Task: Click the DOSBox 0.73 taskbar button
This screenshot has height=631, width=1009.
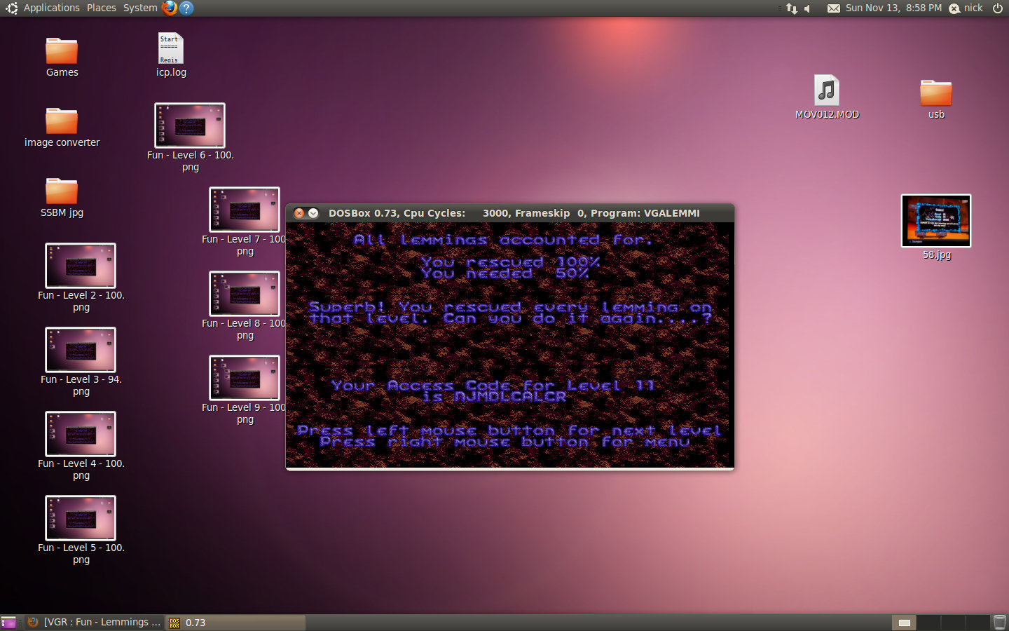Action: pos(235,623)
